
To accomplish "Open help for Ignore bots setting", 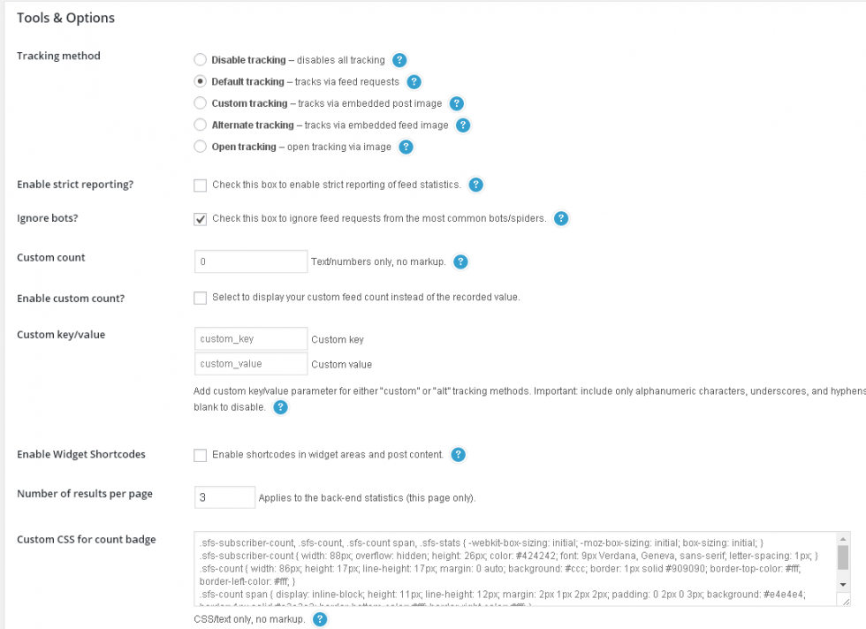I will tap(561, 218).
